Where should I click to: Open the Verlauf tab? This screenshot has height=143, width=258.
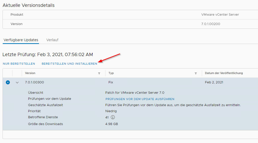52,40
